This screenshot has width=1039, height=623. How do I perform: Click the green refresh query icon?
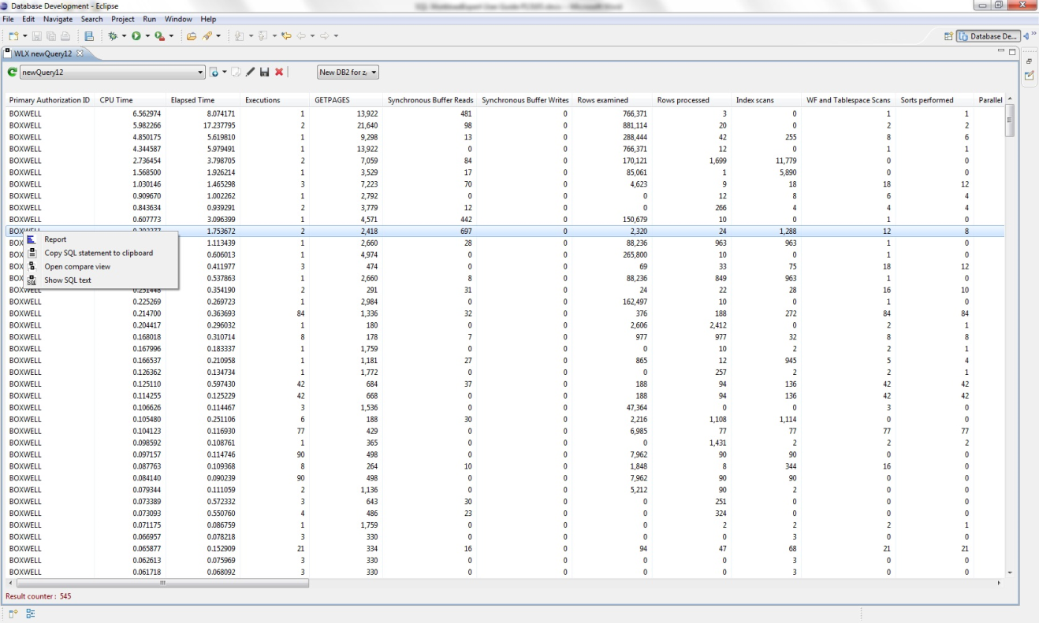coord(12,72)
